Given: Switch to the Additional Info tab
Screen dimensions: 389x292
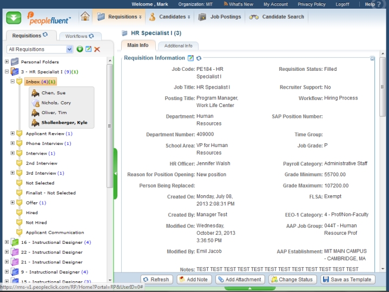Looking at the screenshot, I should pos(178,46).
